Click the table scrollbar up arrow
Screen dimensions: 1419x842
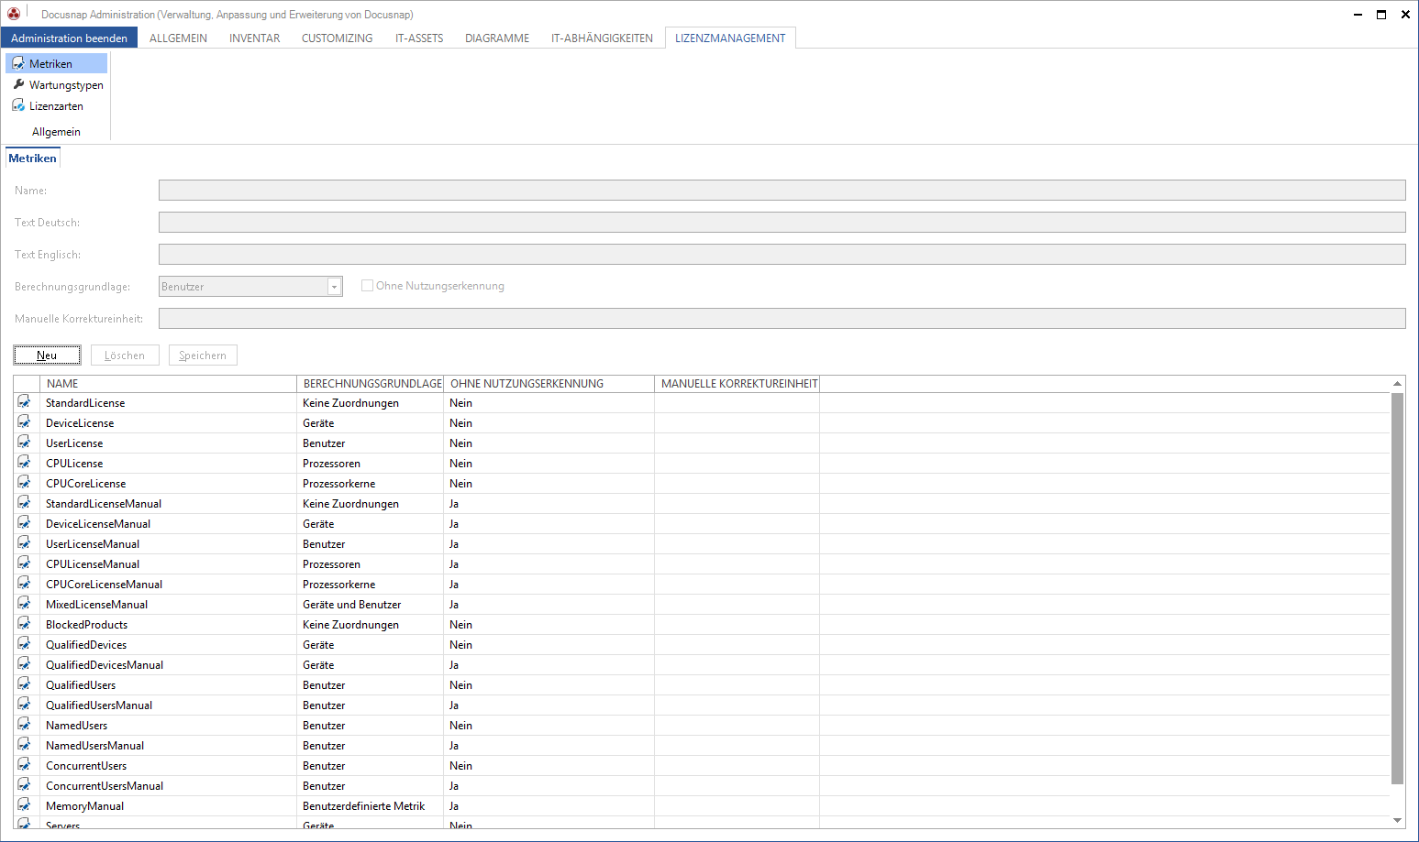coord(1398,383)
